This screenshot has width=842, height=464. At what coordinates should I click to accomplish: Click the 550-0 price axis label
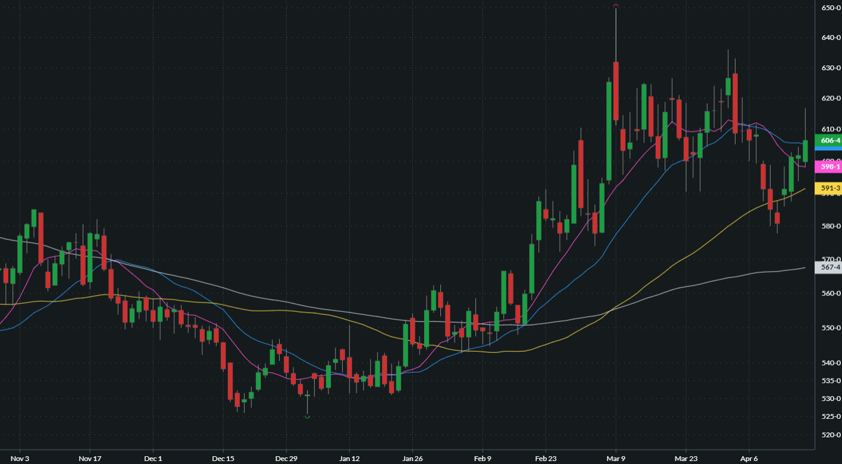coord(831,328)
